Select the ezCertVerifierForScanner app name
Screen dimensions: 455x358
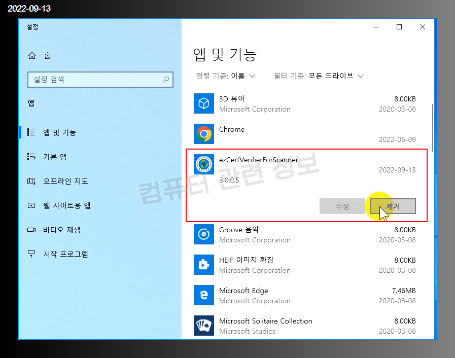pyautogui.click(x=259, y=160)
